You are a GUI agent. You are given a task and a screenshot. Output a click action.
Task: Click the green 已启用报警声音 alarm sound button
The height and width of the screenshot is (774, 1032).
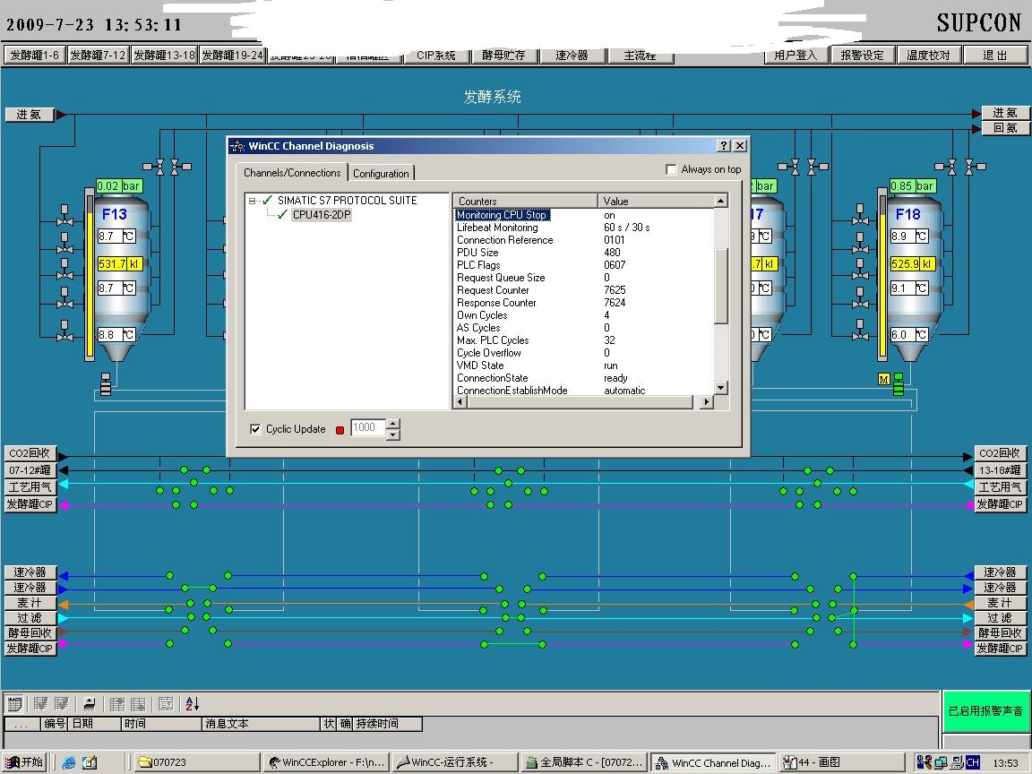[x=985, y=710]
